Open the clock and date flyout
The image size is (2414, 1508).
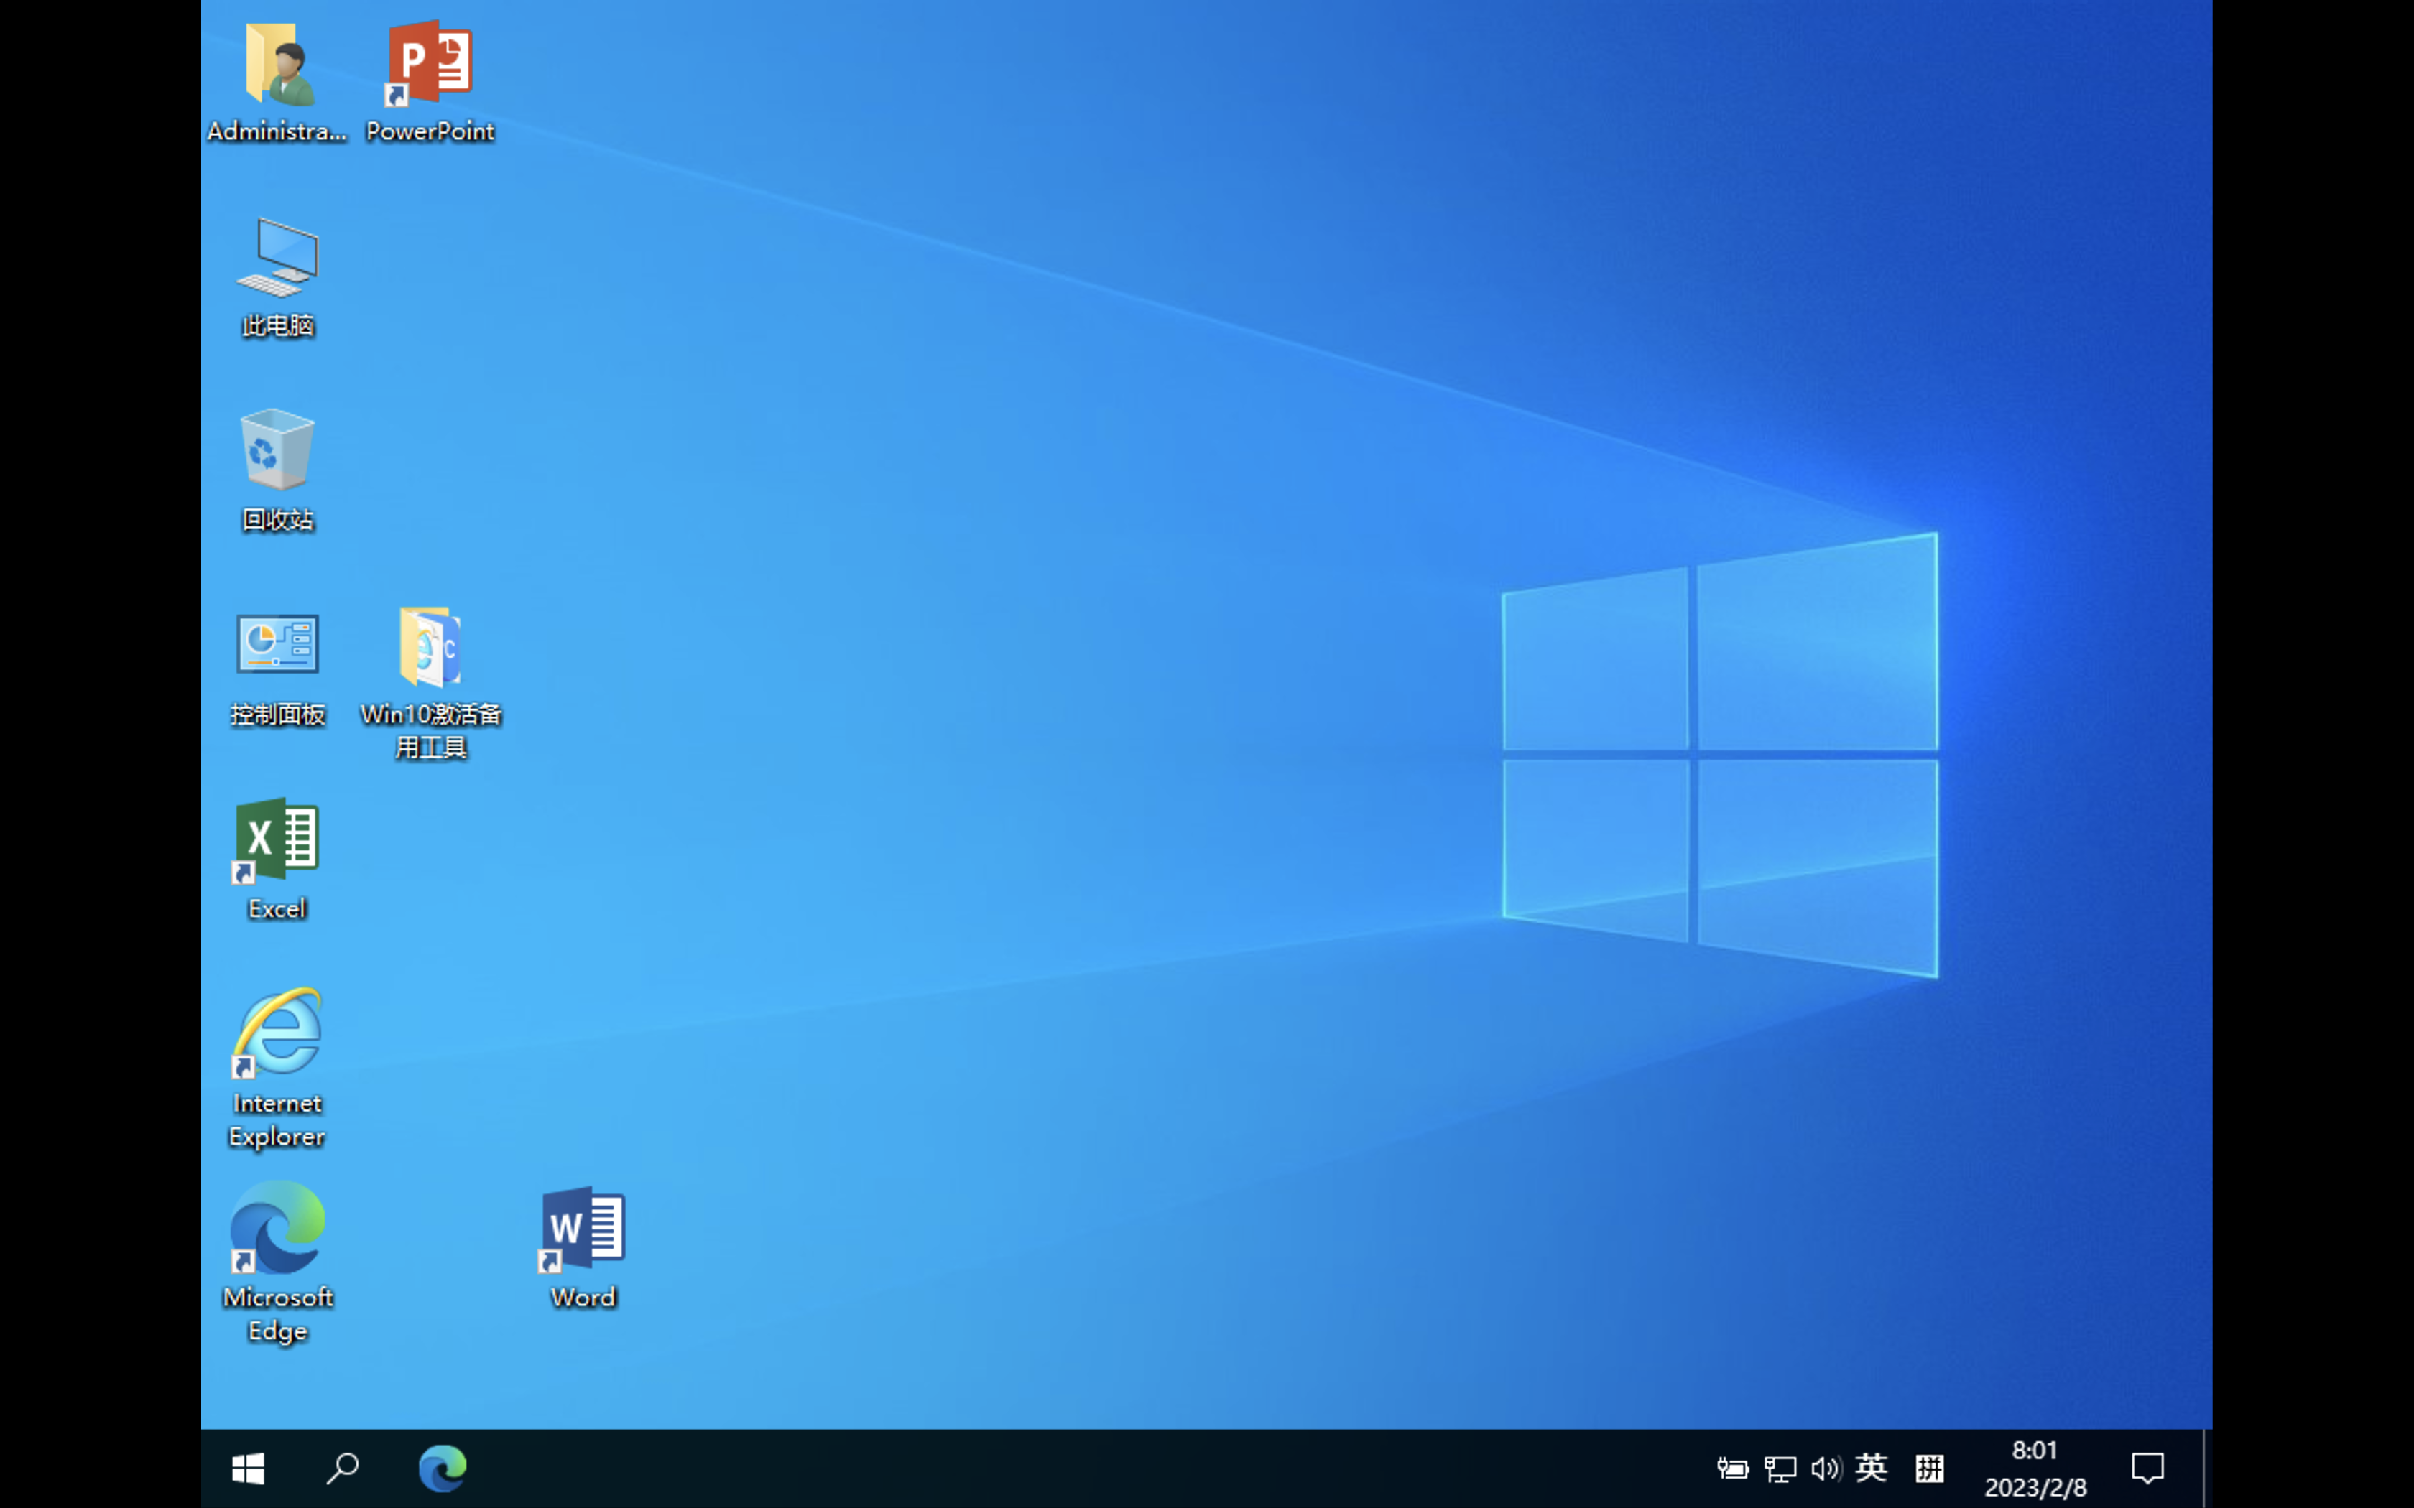point(2035,1468)
